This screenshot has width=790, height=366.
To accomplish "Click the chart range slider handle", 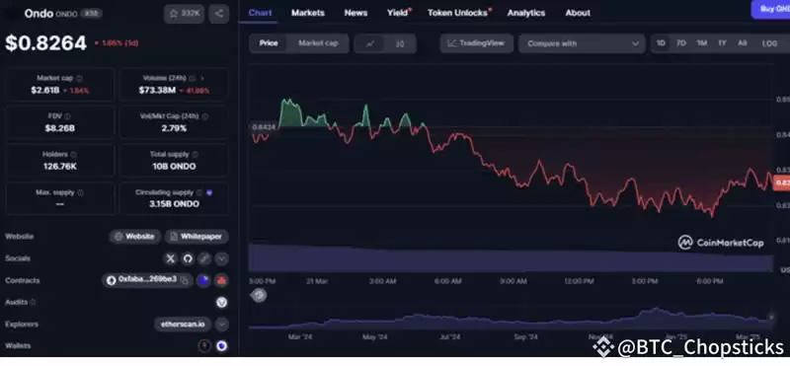I will click(x=259, y=296).
